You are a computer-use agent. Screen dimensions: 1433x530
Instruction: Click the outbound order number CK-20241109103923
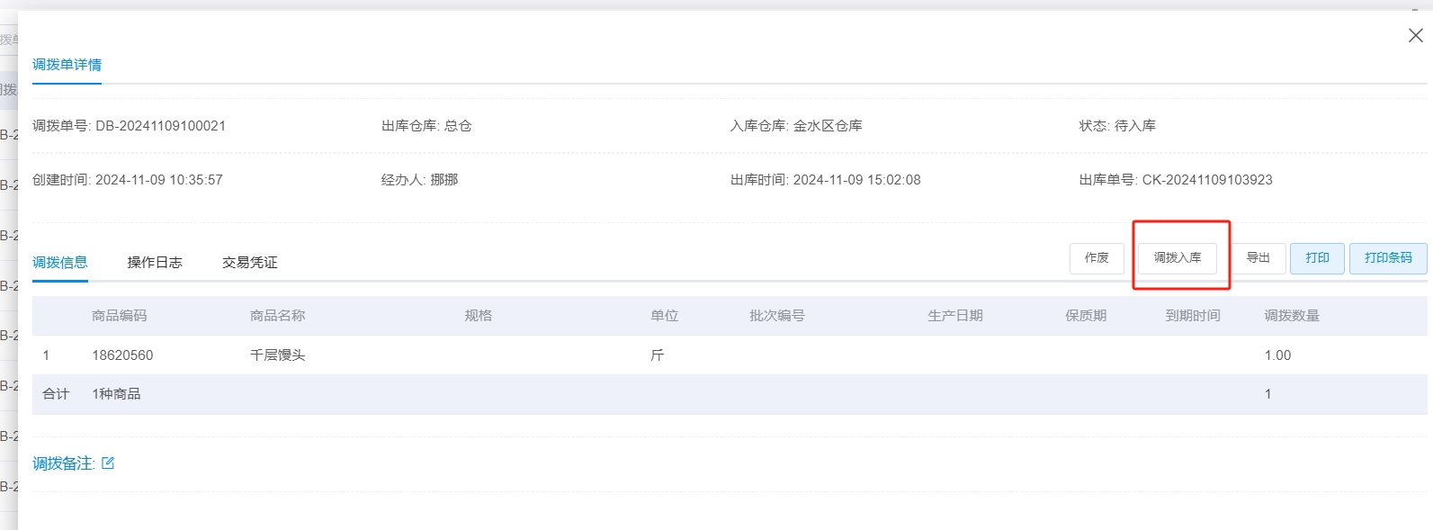pyautogui.click(x=1207, y=180)
